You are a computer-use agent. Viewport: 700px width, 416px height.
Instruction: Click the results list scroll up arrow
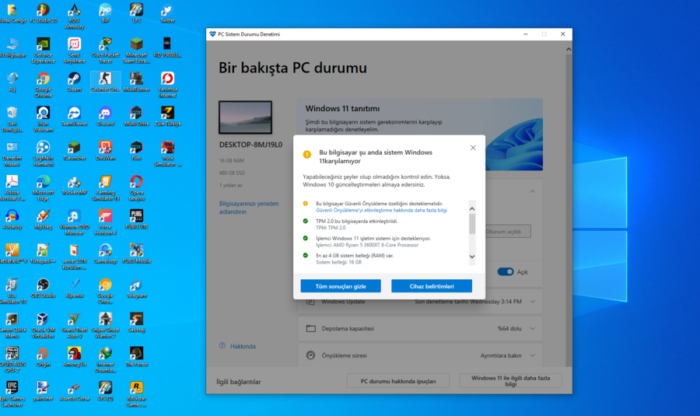click(x=472, y=209)
